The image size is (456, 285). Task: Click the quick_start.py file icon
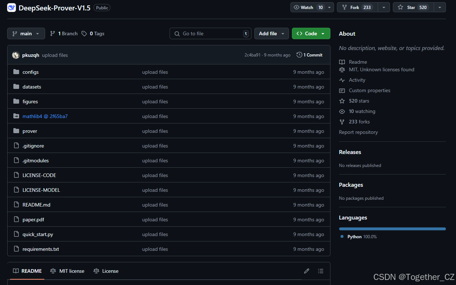click(x=16, y=234)
